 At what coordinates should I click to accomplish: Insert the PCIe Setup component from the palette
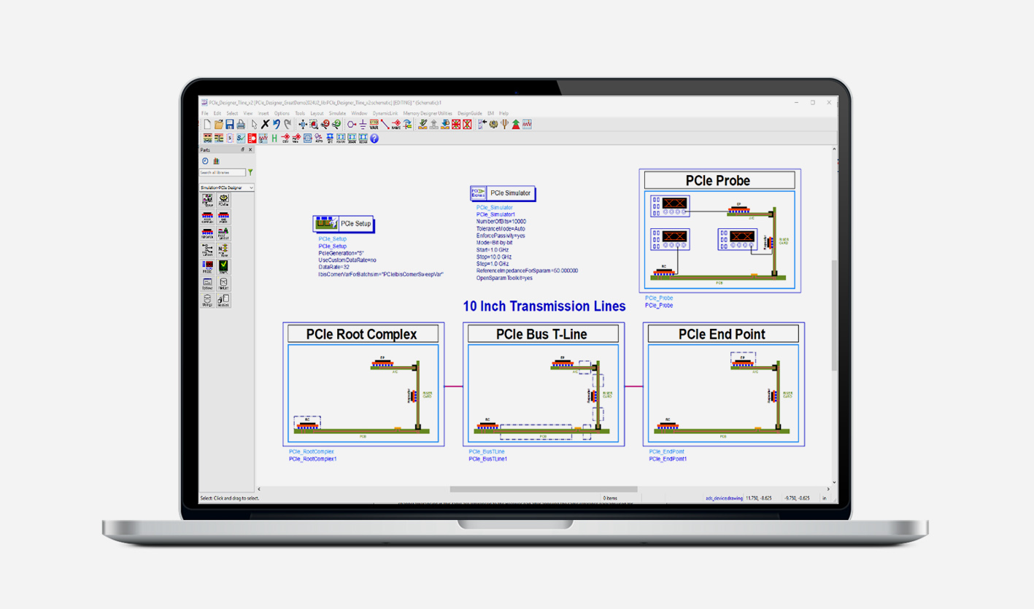(207, 199)
